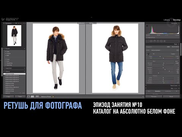Screen dimensions: 182x137
Task: Choose Color treatment in Basic panel
Action: pos(168,47)
